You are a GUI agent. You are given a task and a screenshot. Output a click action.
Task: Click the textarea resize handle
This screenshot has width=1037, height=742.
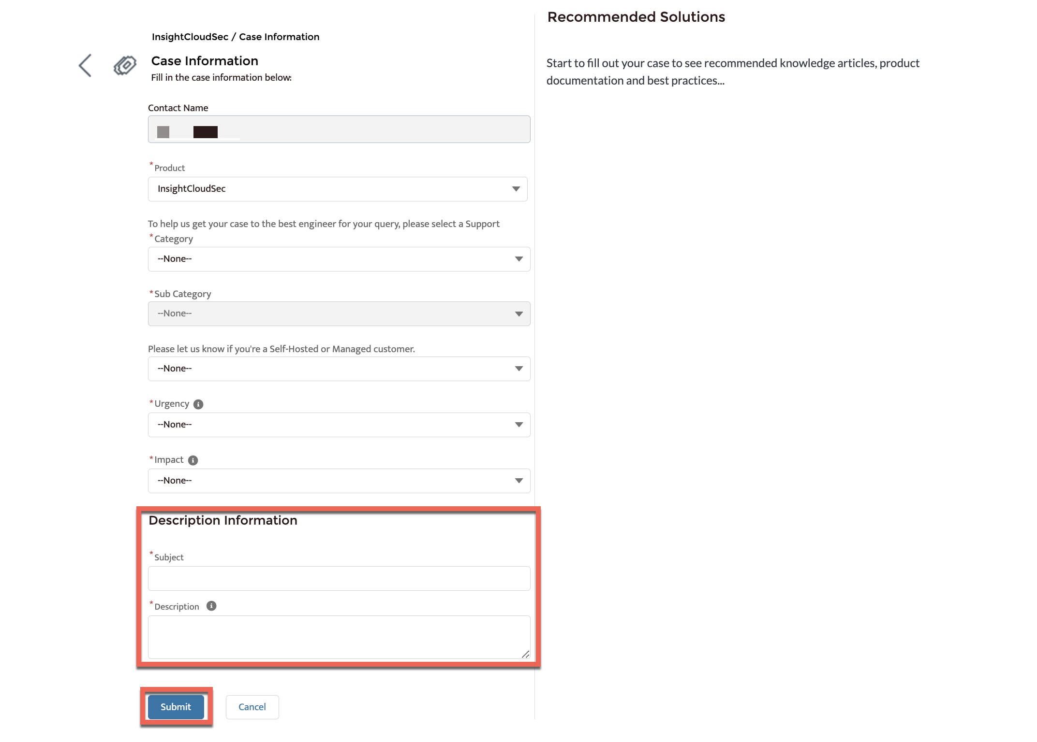point(525,654)
